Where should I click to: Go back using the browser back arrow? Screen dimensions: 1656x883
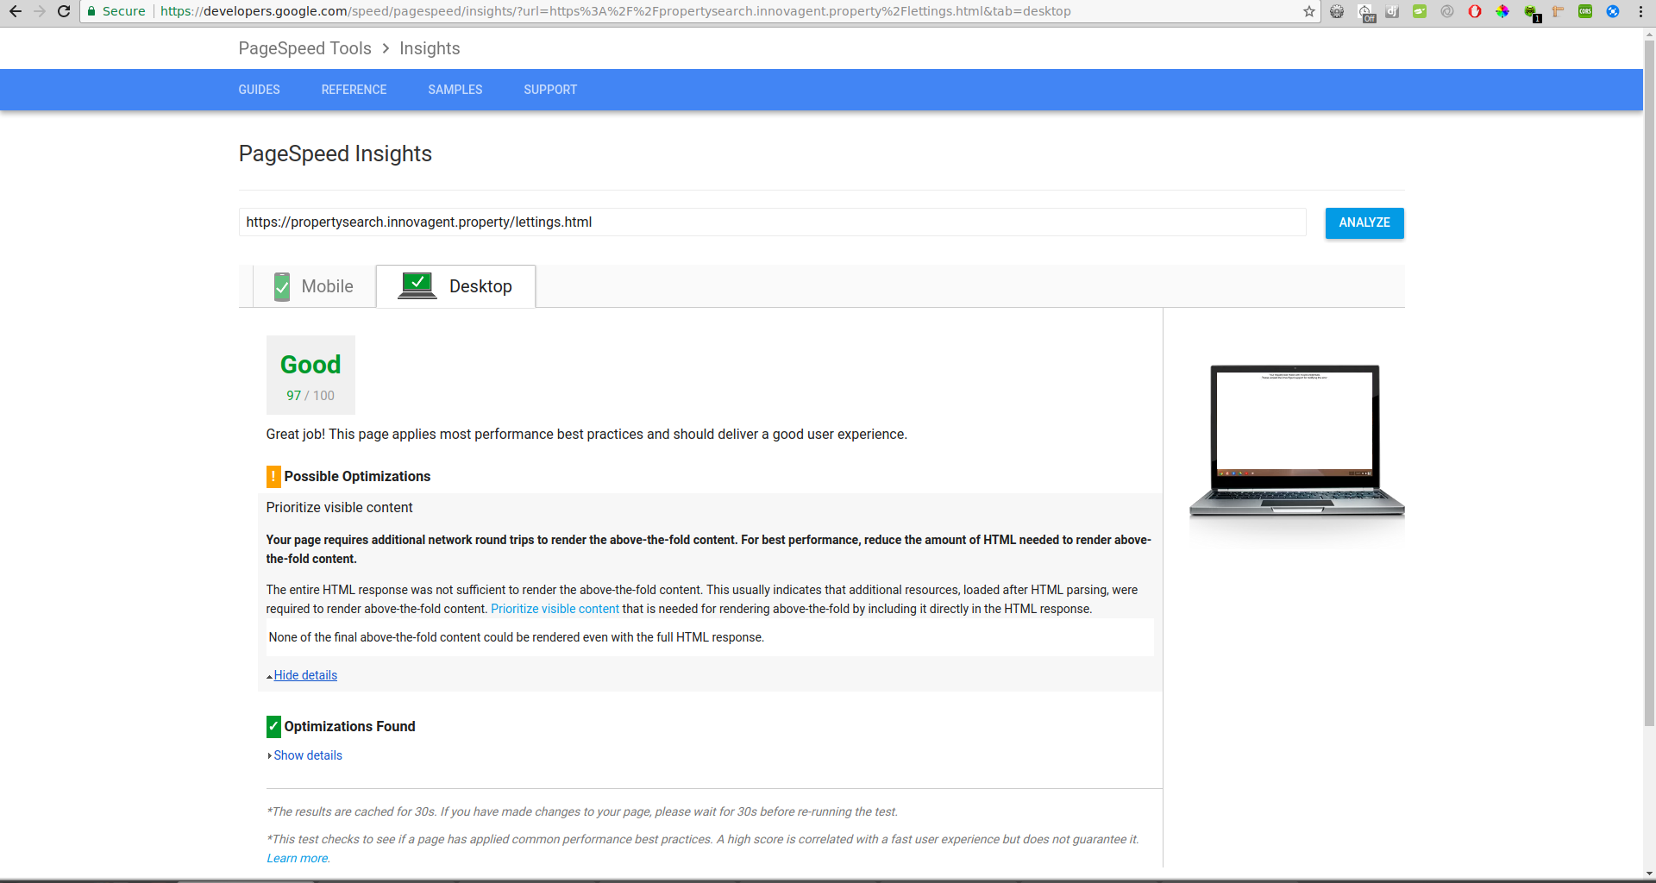pyautogui.click(x=15, y=11)
